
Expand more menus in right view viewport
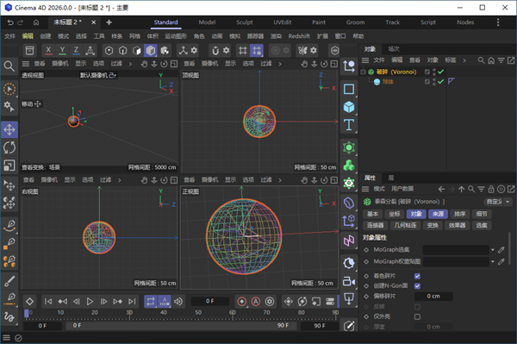pos(120,180)
